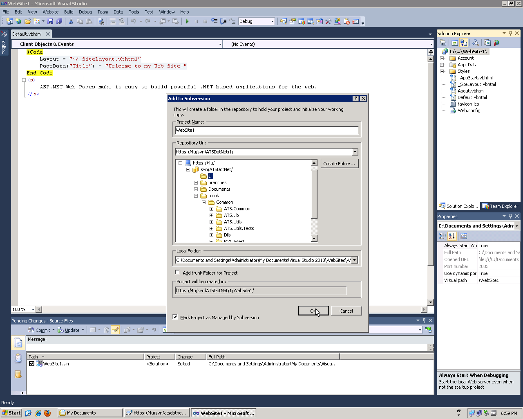This screenshot has width=523, height=419.
Task: Click the Show Desktop quick launch icon
Action: 28,413
